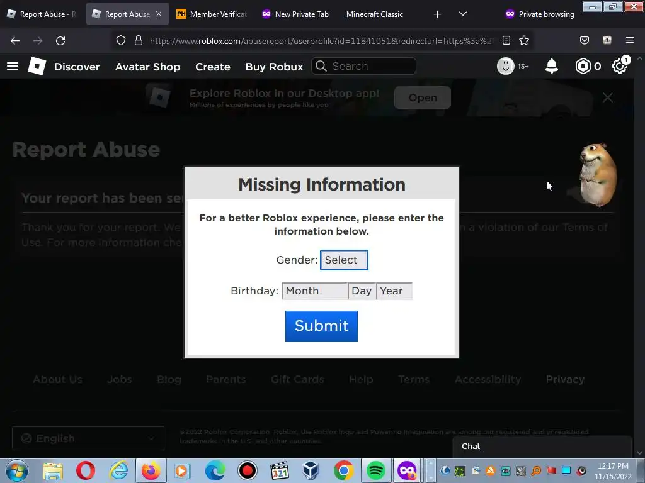Screen dimensions: 645x483
Task: Open the Parents footer link
Action: (226, 379)
